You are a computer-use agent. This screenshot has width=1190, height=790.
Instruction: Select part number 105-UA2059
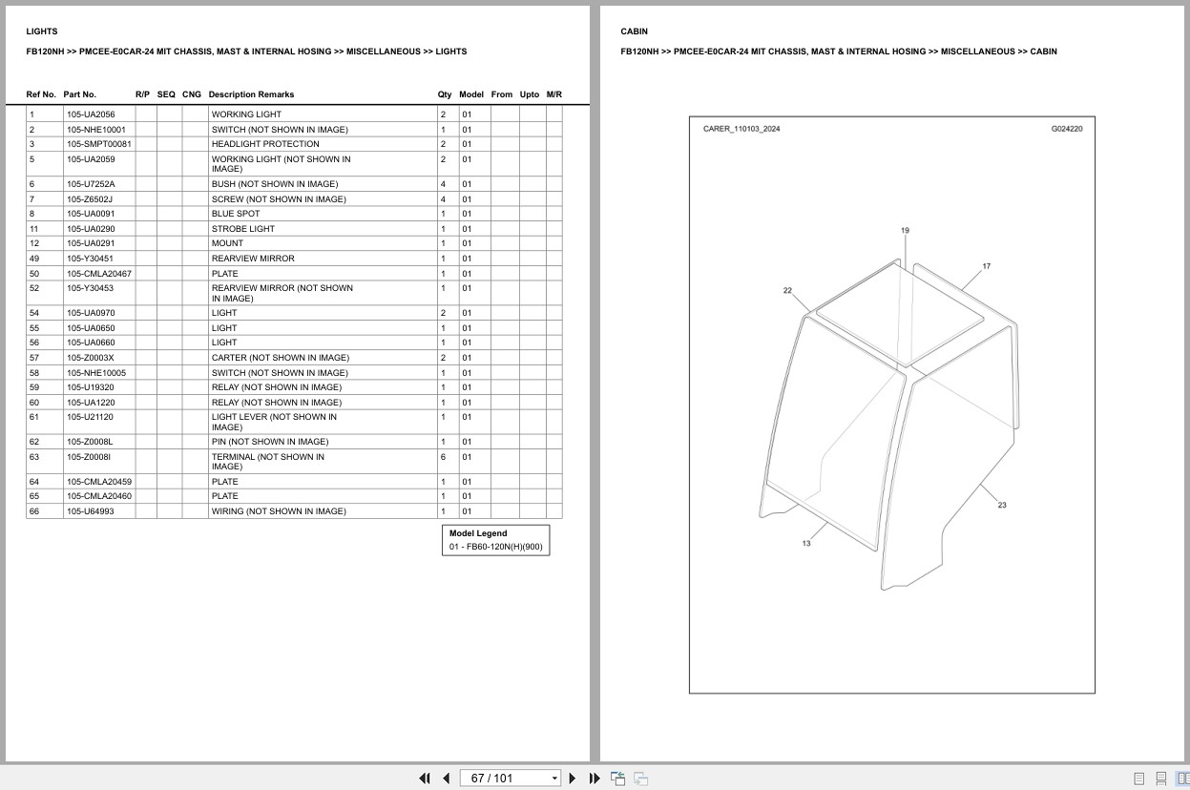[x=91, y=159]
